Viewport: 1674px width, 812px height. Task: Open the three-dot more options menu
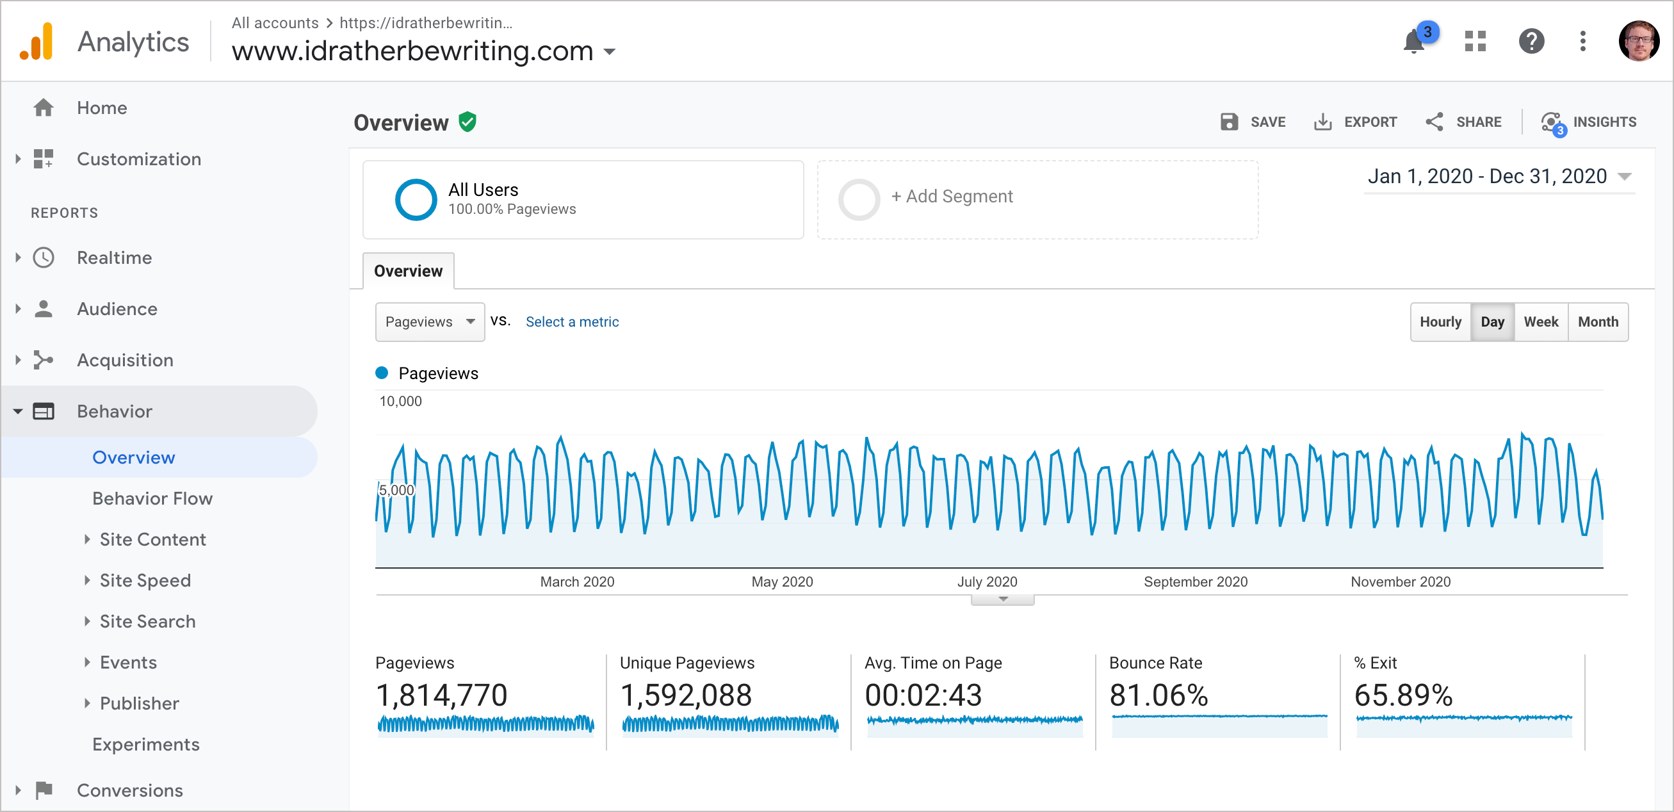tap(1582, 42)
